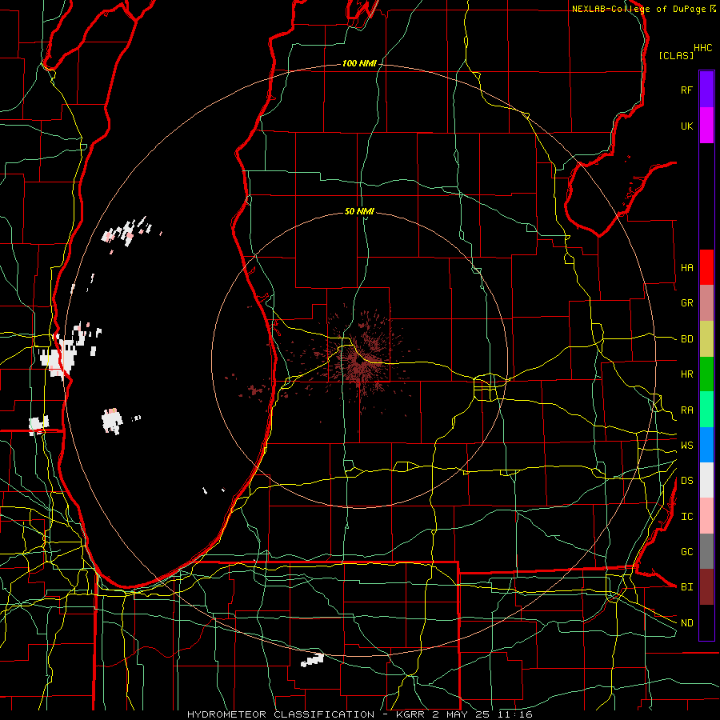Select the GC gray legend swatch

[x=706, y=551]
